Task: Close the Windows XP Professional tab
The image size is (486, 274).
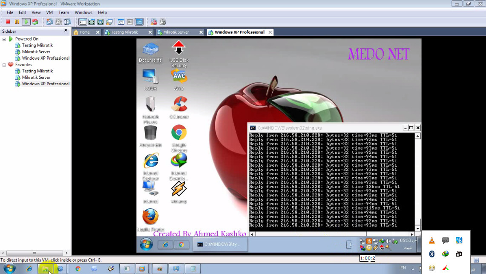Action: [270, 32]
